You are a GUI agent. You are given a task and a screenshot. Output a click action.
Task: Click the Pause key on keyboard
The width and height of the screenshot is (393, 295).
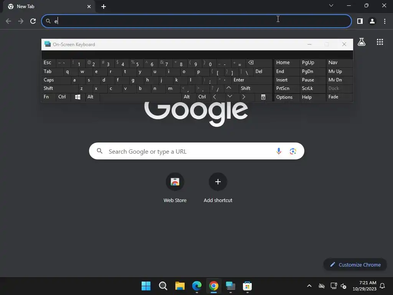pyautogui.click(x=312, y=80)
